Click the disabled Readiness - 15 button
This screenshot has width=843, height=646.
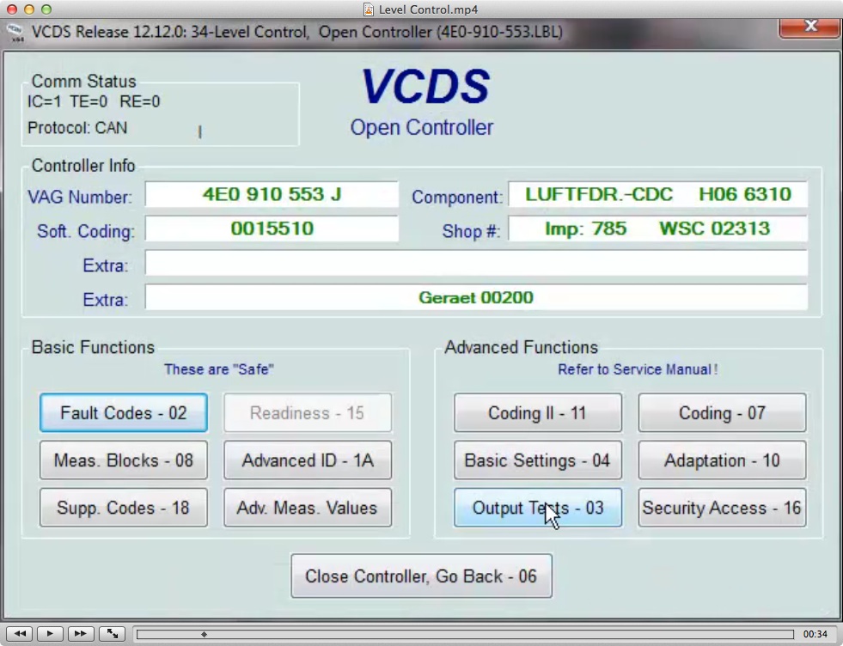[308, 412]
